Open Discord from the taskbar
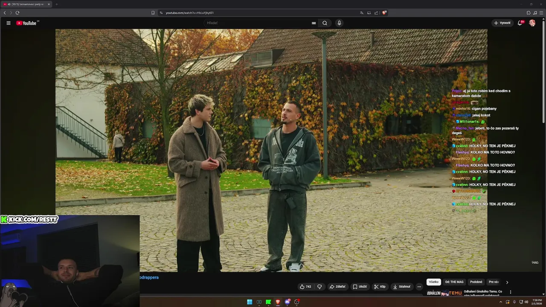 pos(287,302)
